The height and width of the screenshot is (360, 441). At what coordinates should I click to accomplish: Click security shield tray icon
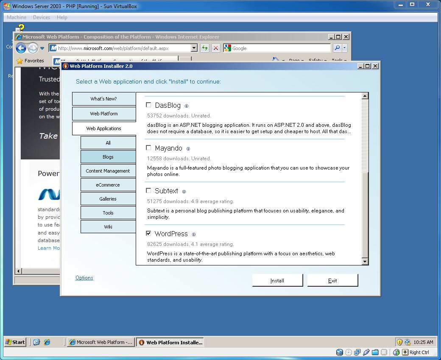click(399, 342)
